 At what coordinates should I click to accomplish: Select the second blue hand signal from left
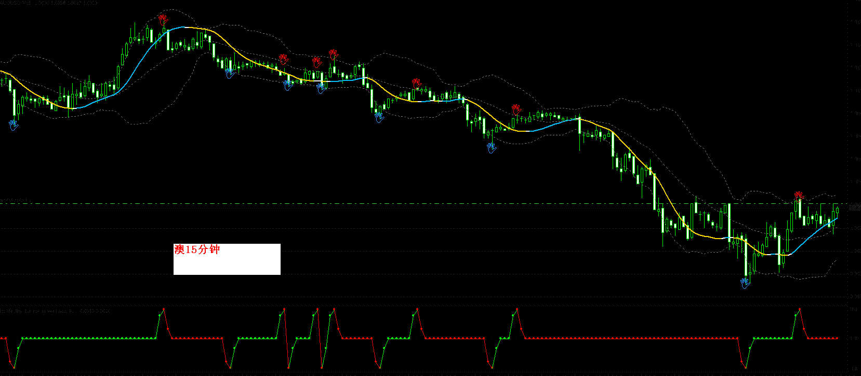coord(230,73)
